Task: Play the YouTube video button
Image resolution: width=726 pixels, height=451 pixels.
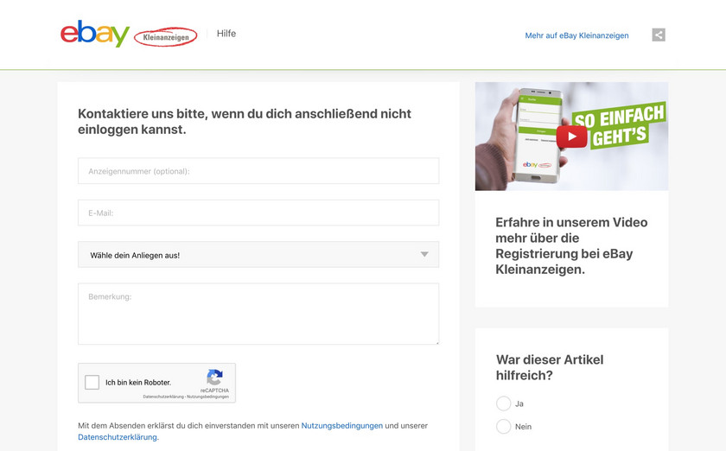Action: pyautogui.click(x=572, y=137)
